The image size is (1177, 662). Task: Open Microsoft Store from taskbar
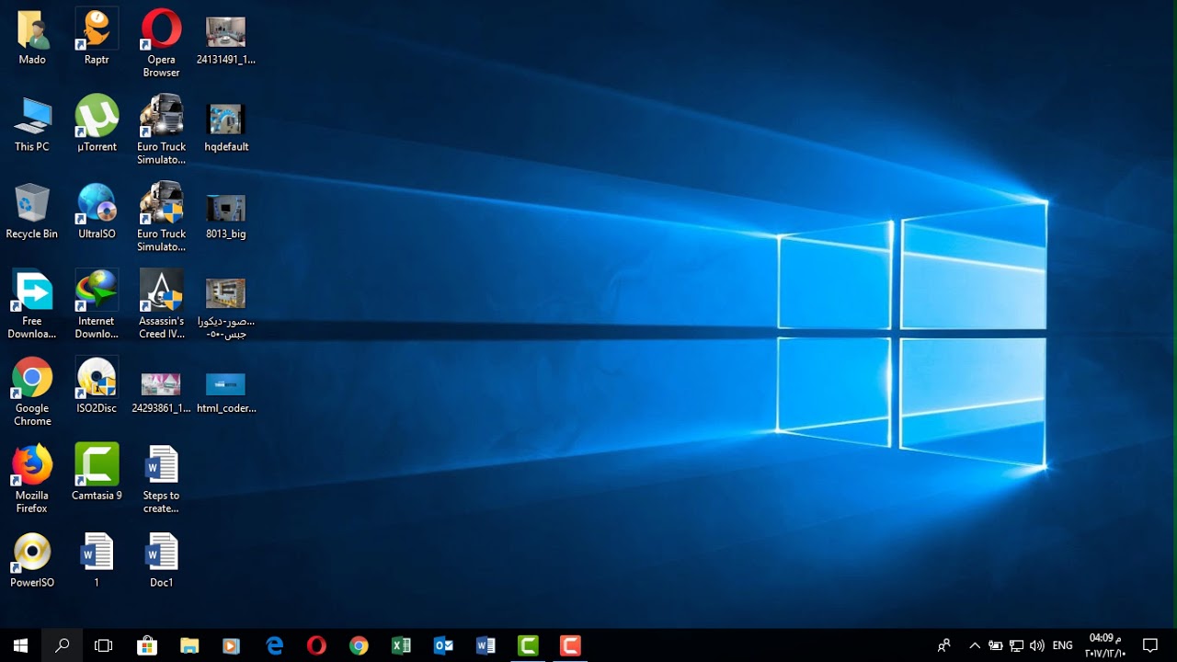[x=147, y=645]
